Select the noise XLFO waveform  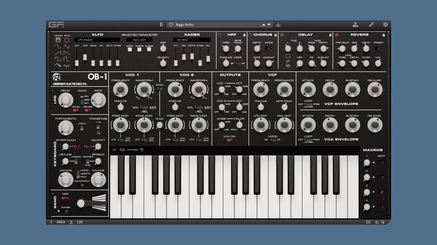point(58,65)
